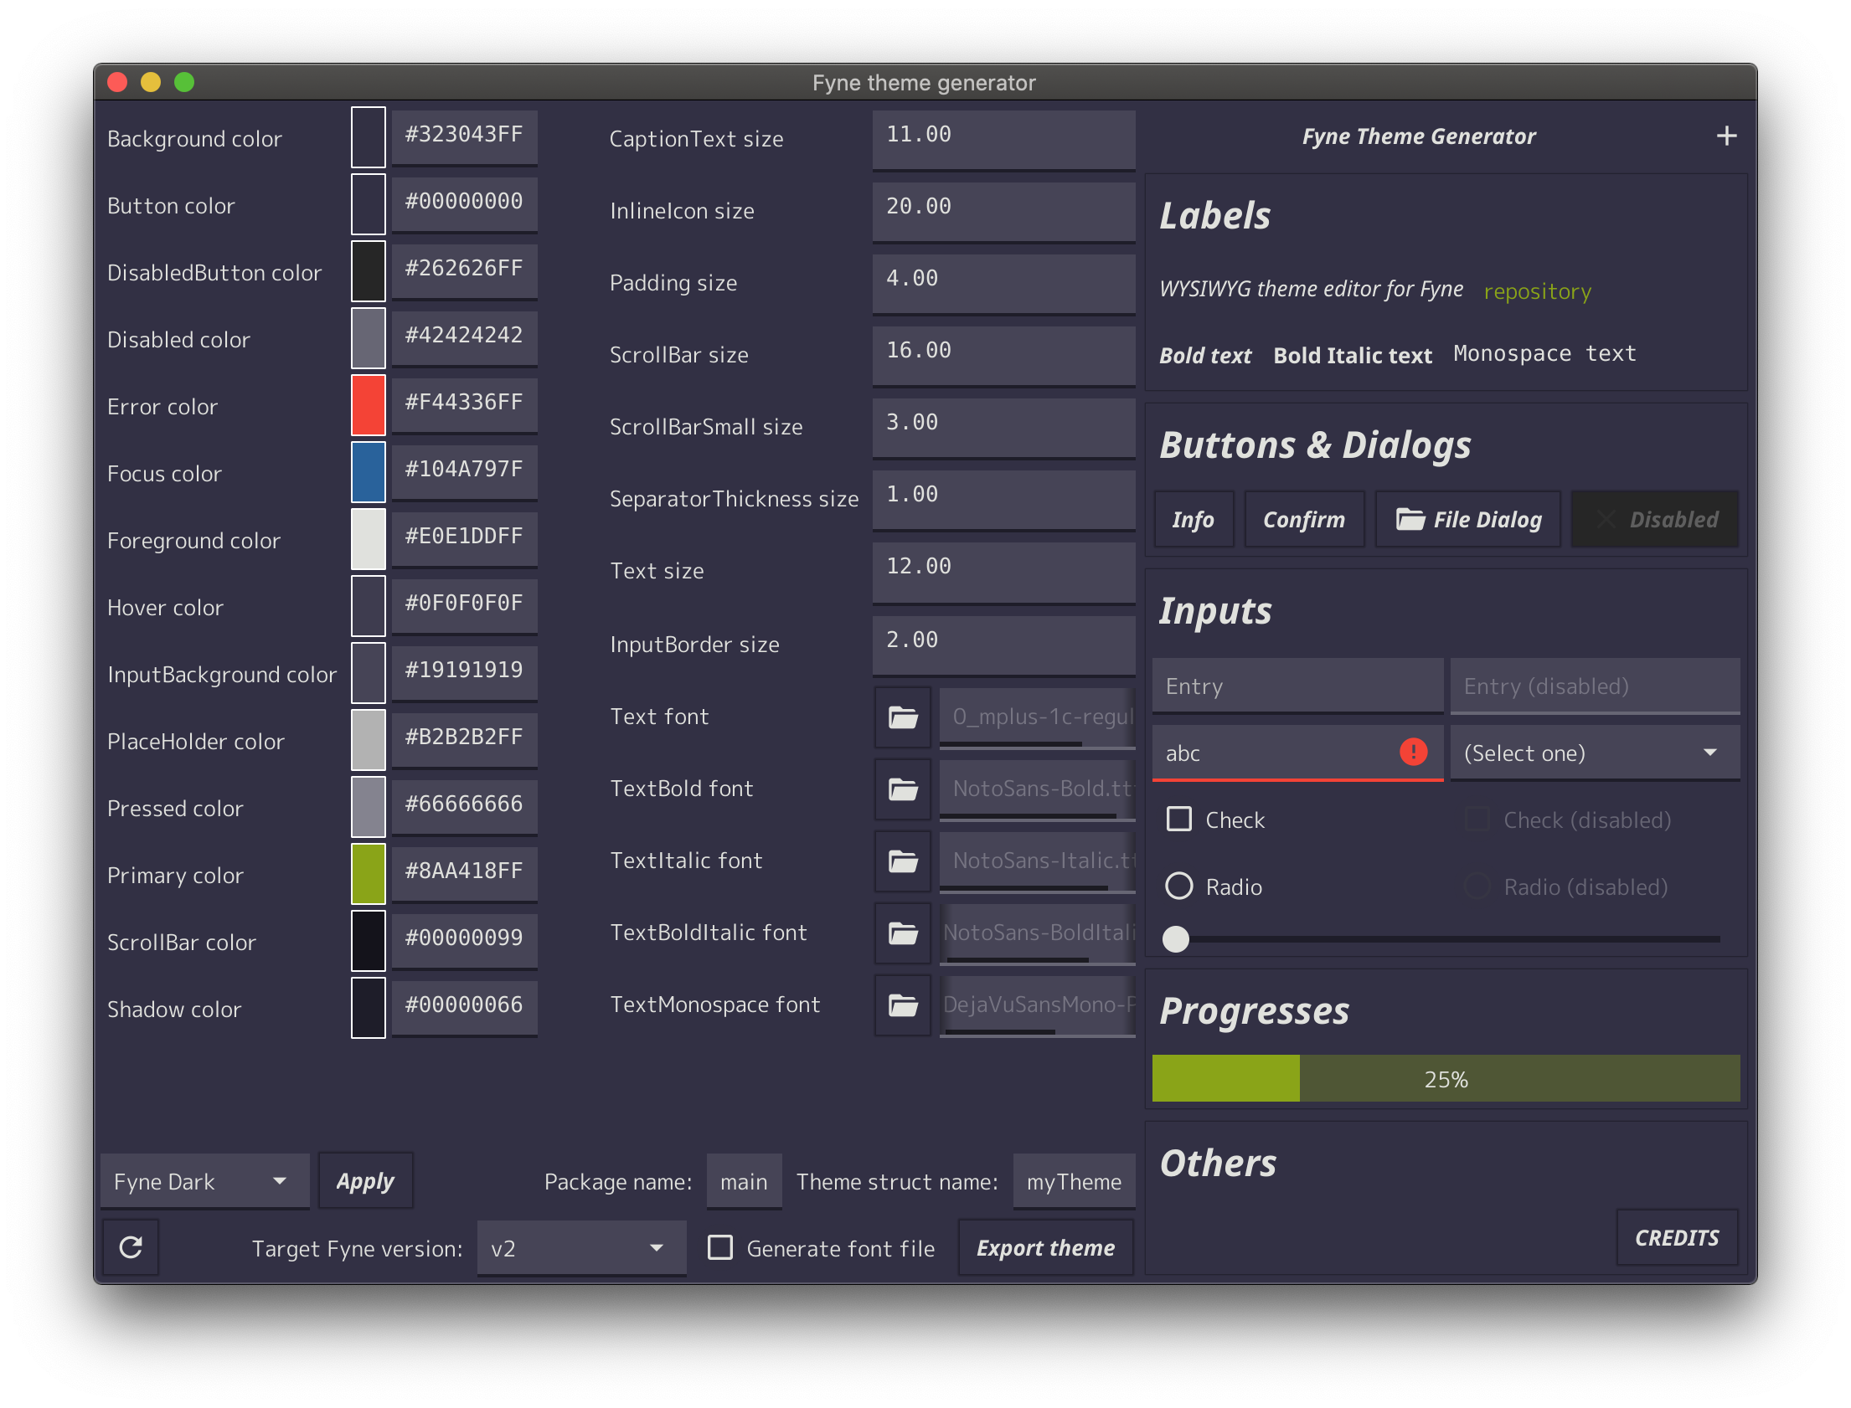This screenshot has width=1851, height=1408.
Task: Click the File Dialog button
Action: pos(1468,520)
